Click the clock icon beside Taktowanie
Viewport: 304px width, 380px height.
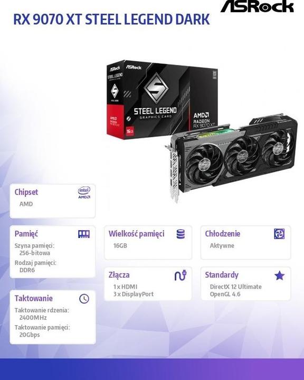point(84,299)
